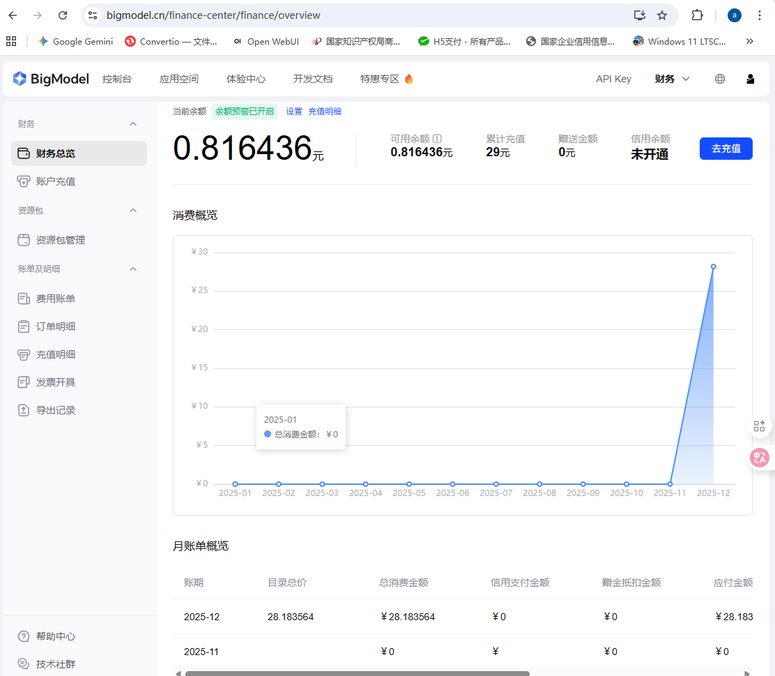
Task: Click the browser forward arrow
Action: 38,15
